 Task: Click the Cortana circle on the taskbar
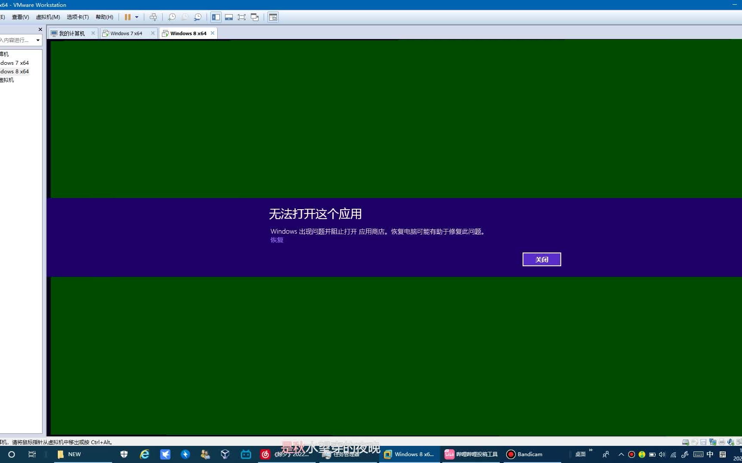(12, 454)
